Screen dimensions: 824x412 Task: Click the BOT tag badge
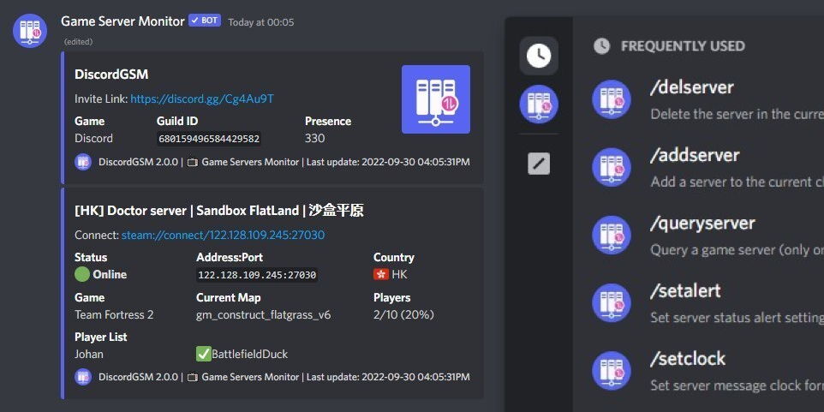(205, 21)
